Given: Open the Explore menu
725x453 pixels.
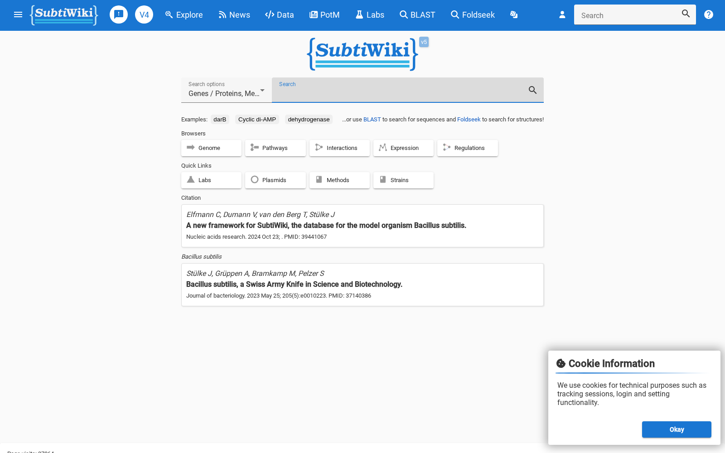Looking at the screenshot, I should coord(184,15).
